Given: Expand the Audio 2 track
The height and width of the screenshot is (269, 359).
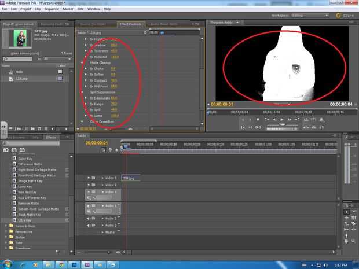Looking at the screenshot, I should click(102, 219).
